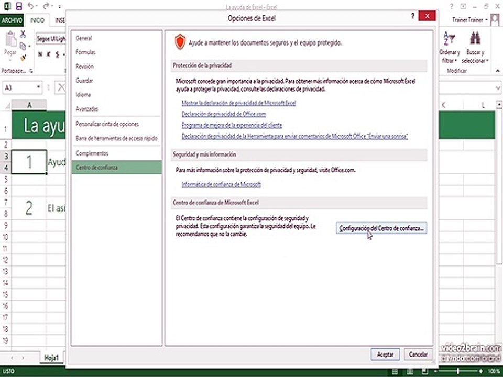
Task: Select row 10 header
Action: click(x=5, y=237)
